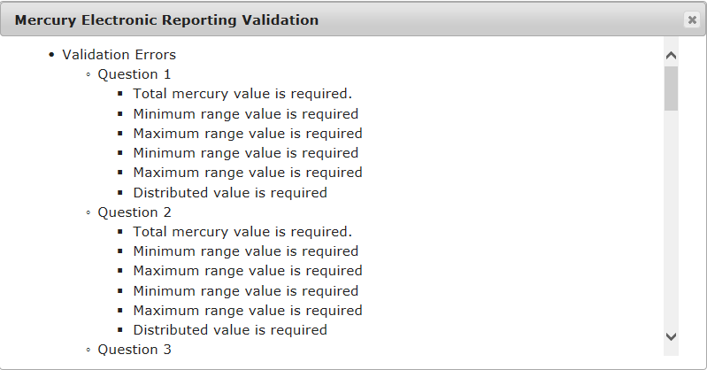Click Question 1's Total mercury value error
This screenshot has height=370, width=707.
coord(242,94)
